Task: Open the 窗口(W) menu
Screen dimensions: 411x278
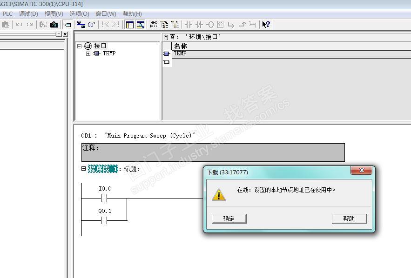Action: click(106, 13)
